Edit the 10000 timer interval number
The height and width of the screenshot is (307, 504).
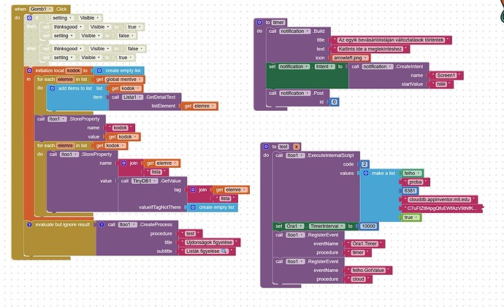[368, 226]
